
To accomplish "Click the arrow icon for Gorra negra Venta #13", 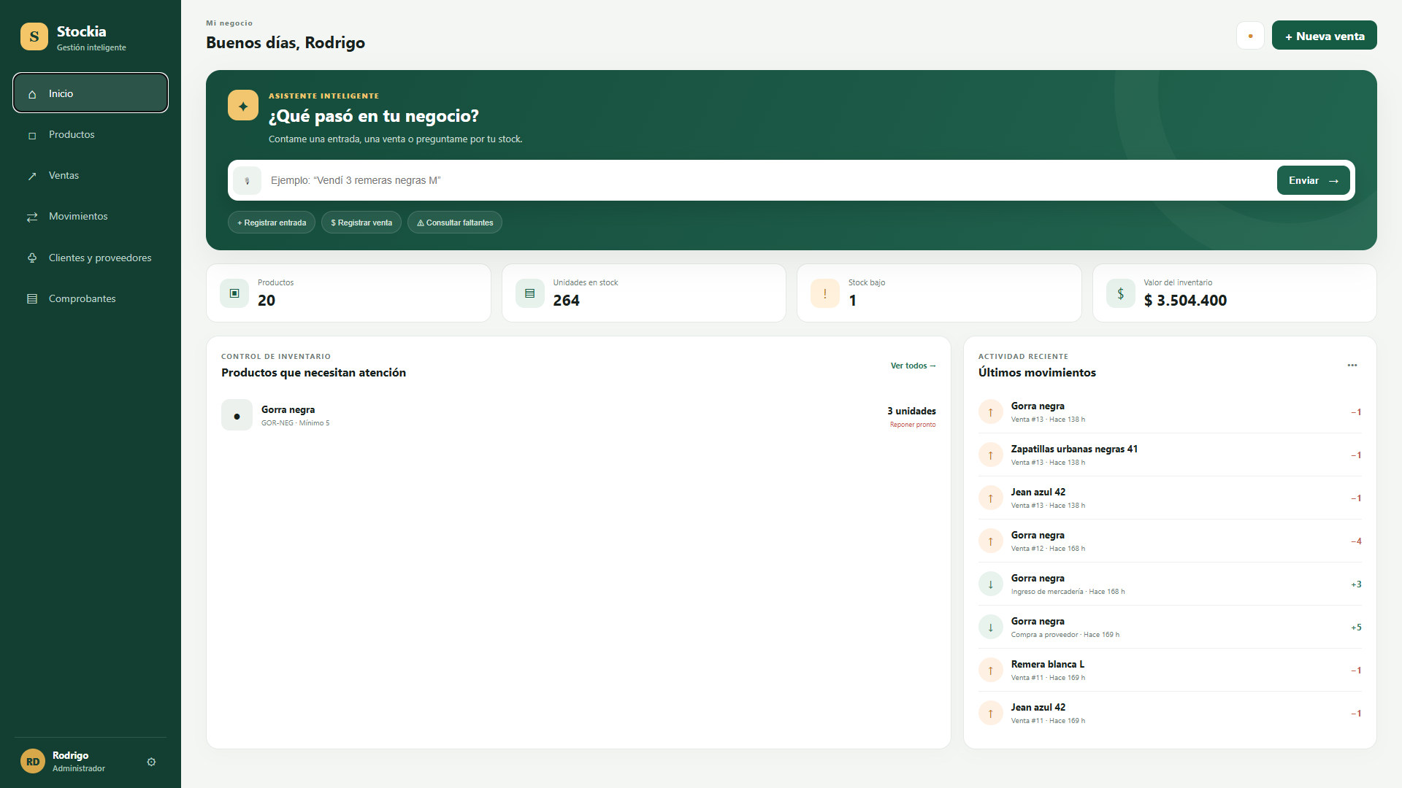I will pos(991,412).
